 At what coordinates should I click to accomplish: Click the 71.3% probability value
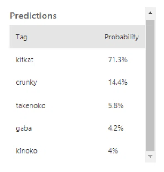click(118, 60)
